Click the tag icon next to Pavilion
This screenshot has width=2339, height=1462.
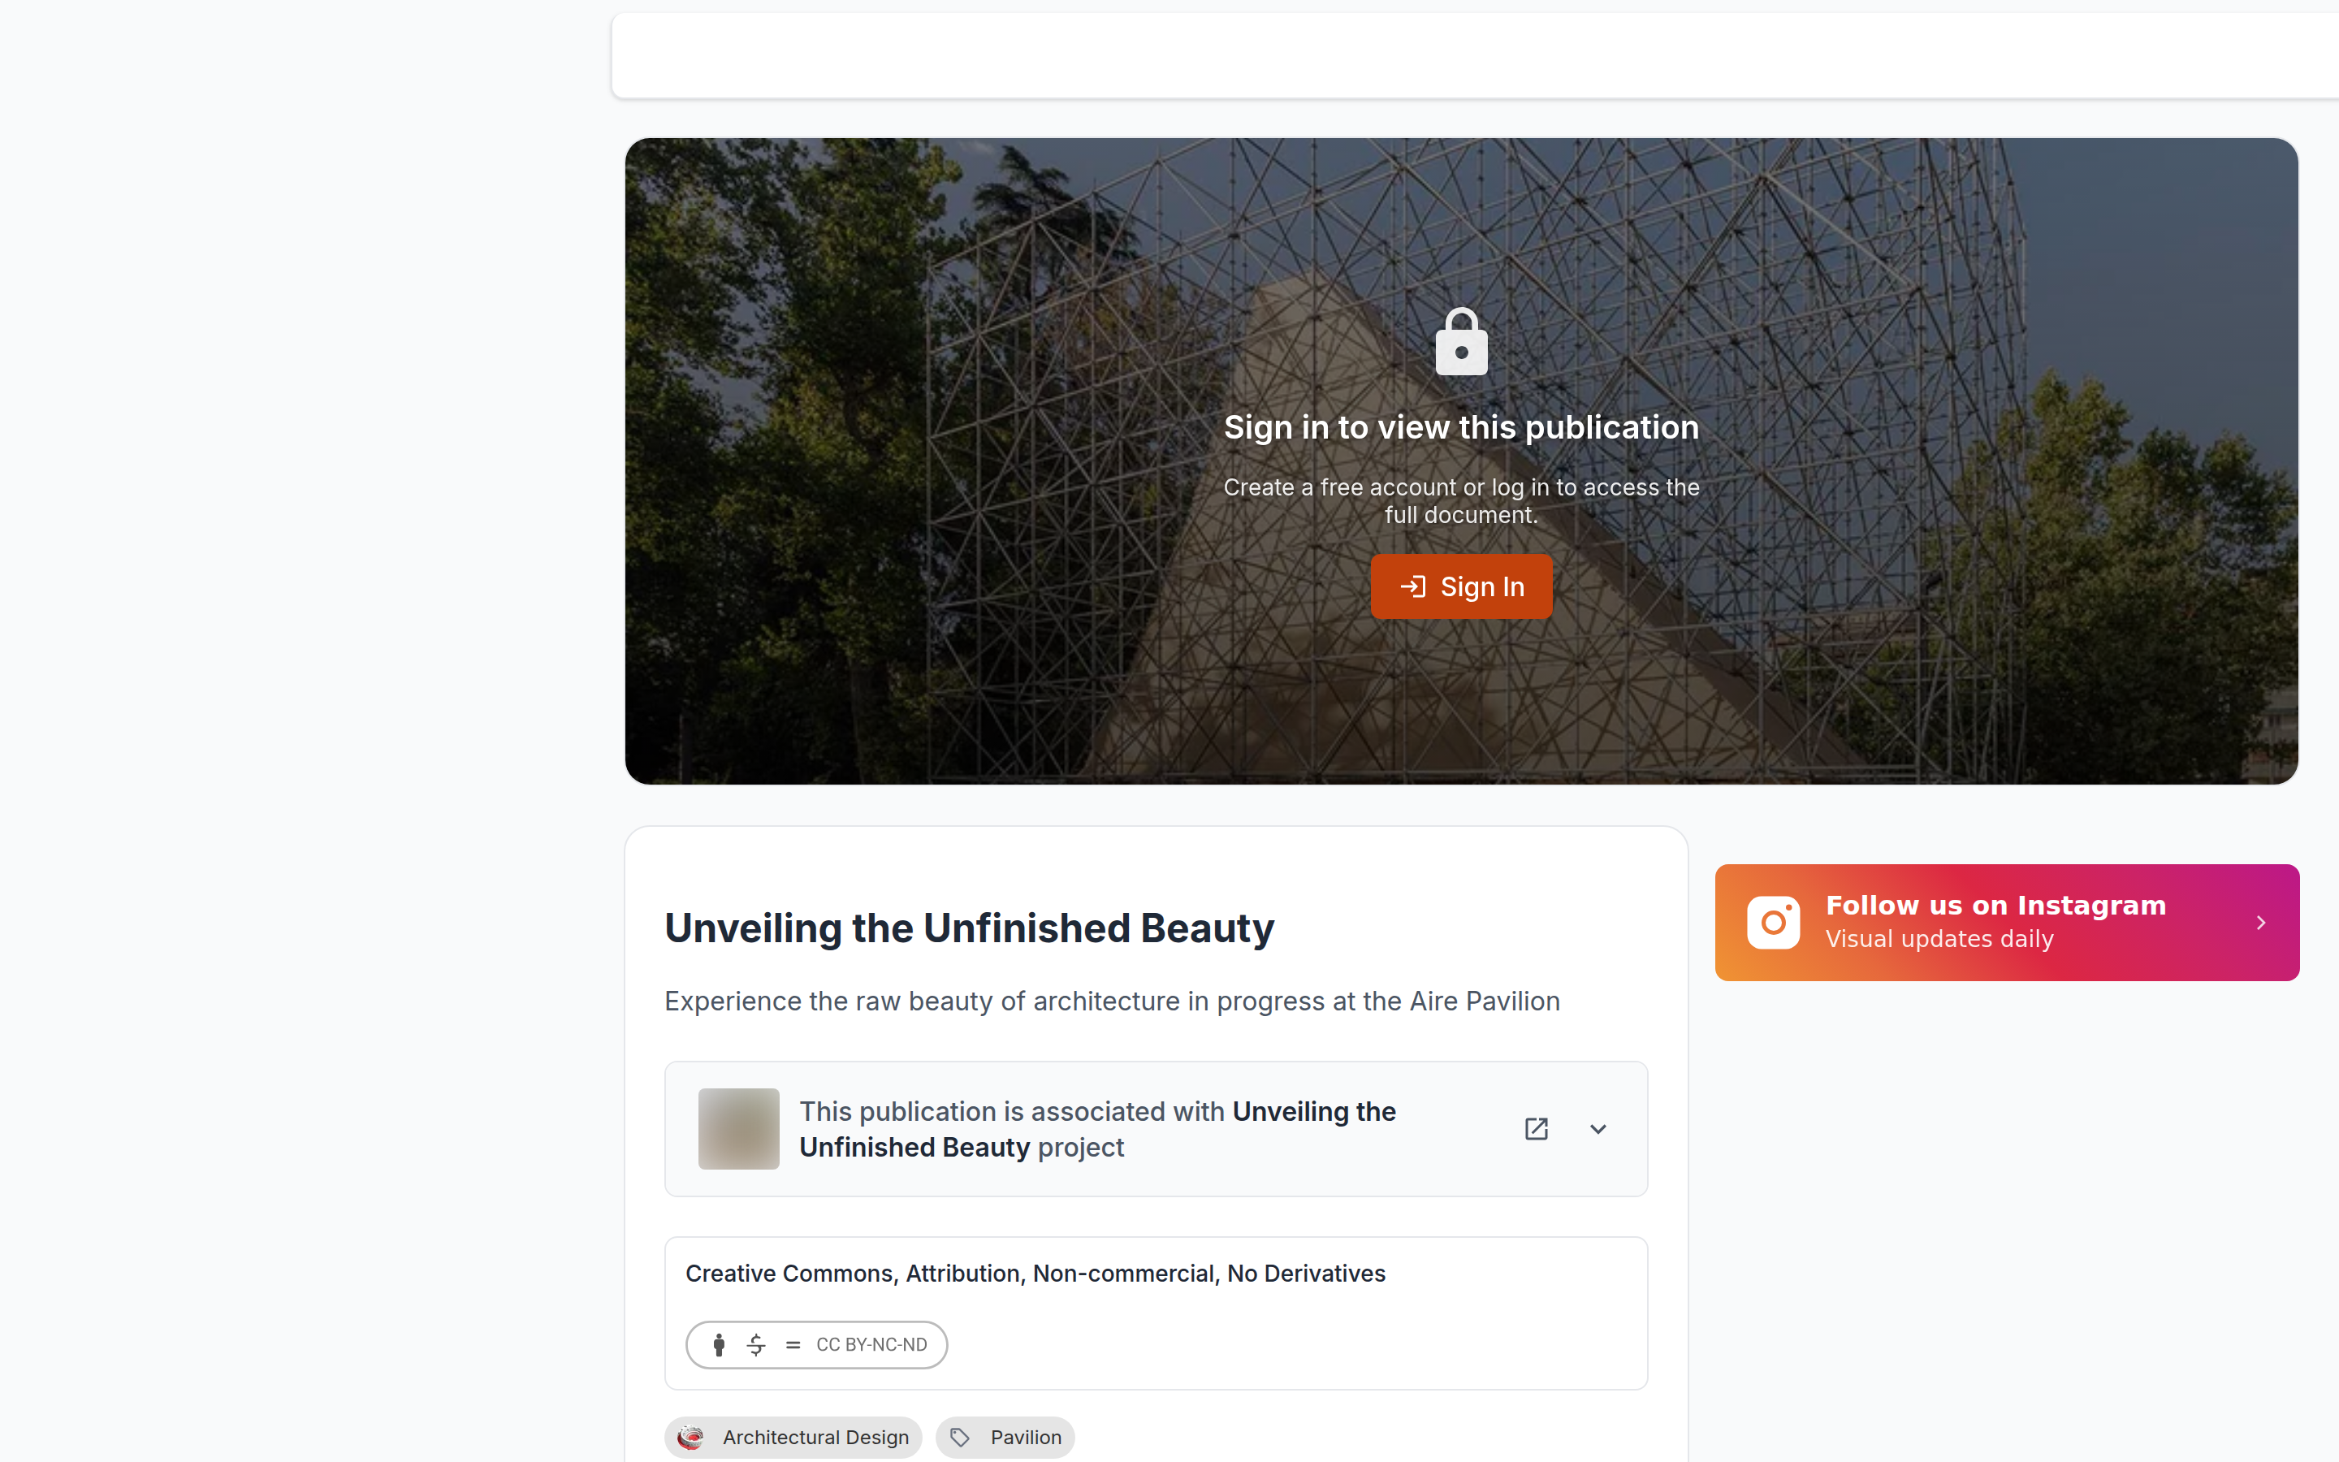[x=960, y=1437]
